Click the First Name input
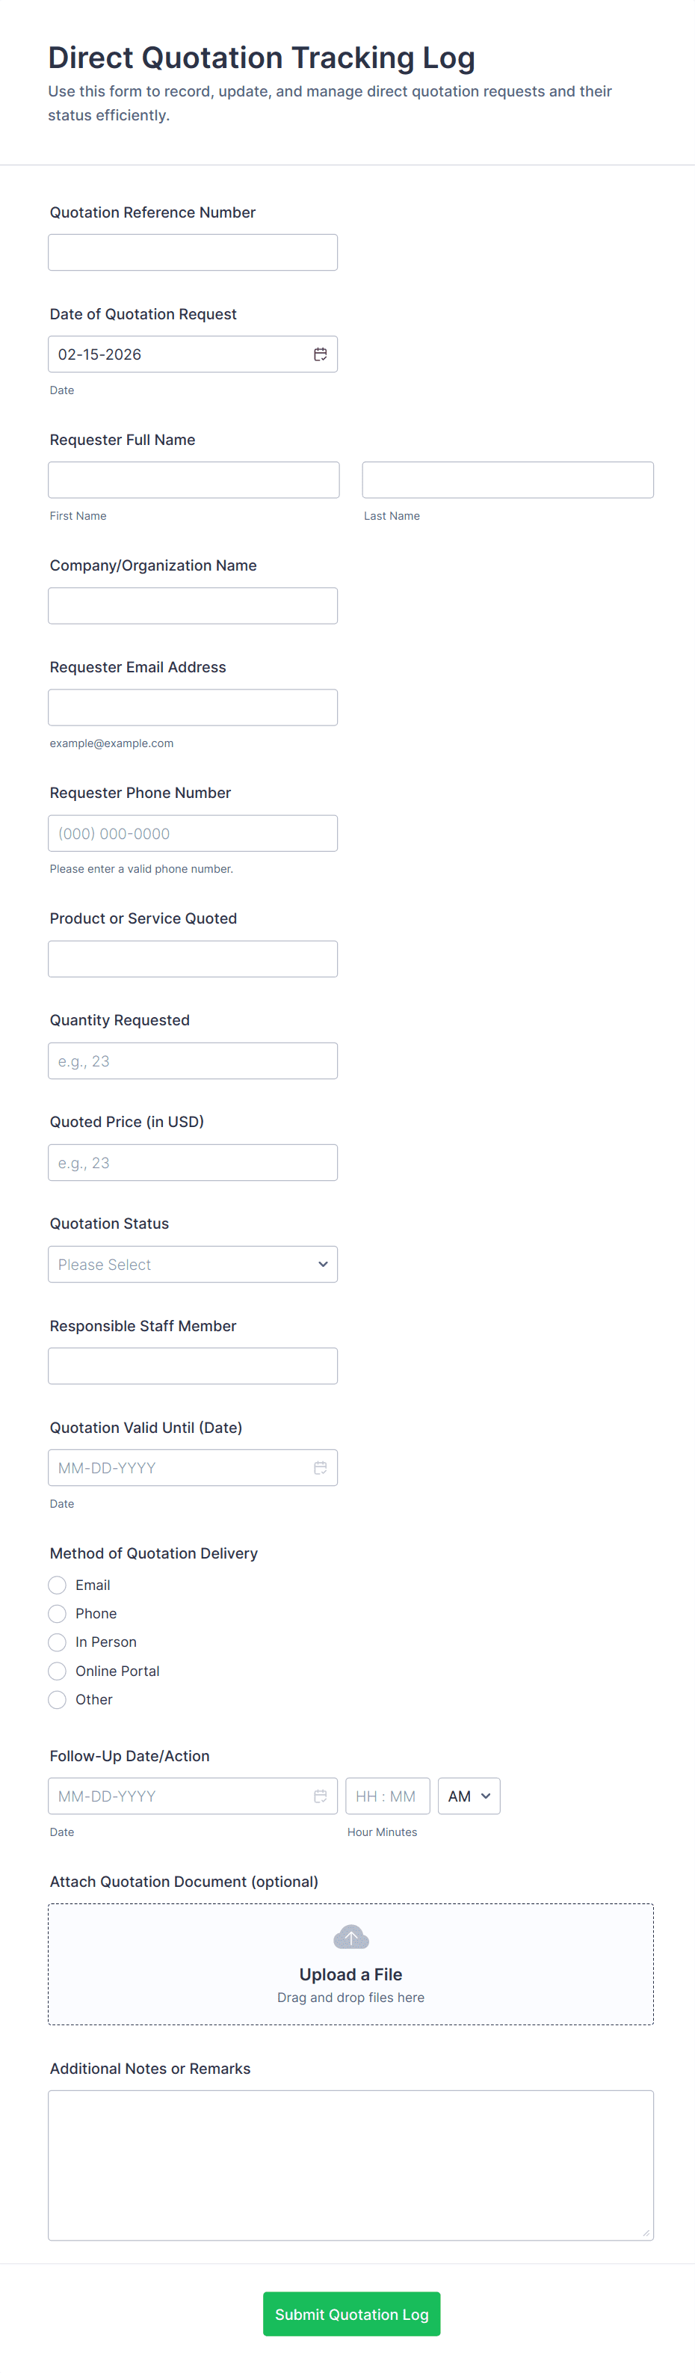This screenshot has height=2373, width=695. (x=194, y=480)
